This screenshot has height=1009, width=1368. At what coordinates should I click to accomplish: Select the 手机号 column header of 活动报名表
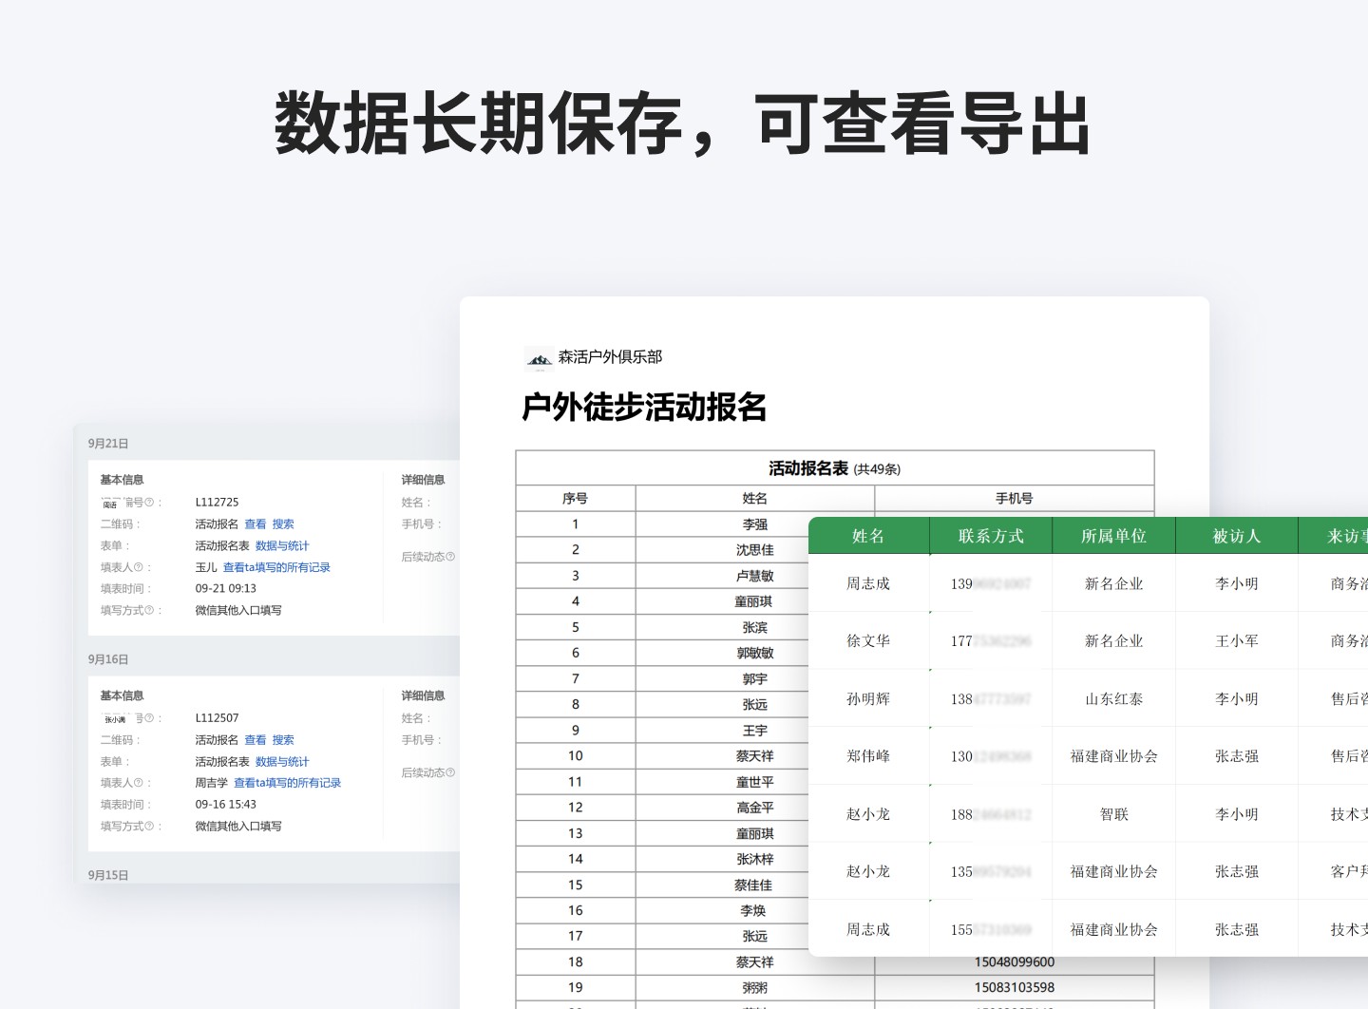(x=1012, y=498)
